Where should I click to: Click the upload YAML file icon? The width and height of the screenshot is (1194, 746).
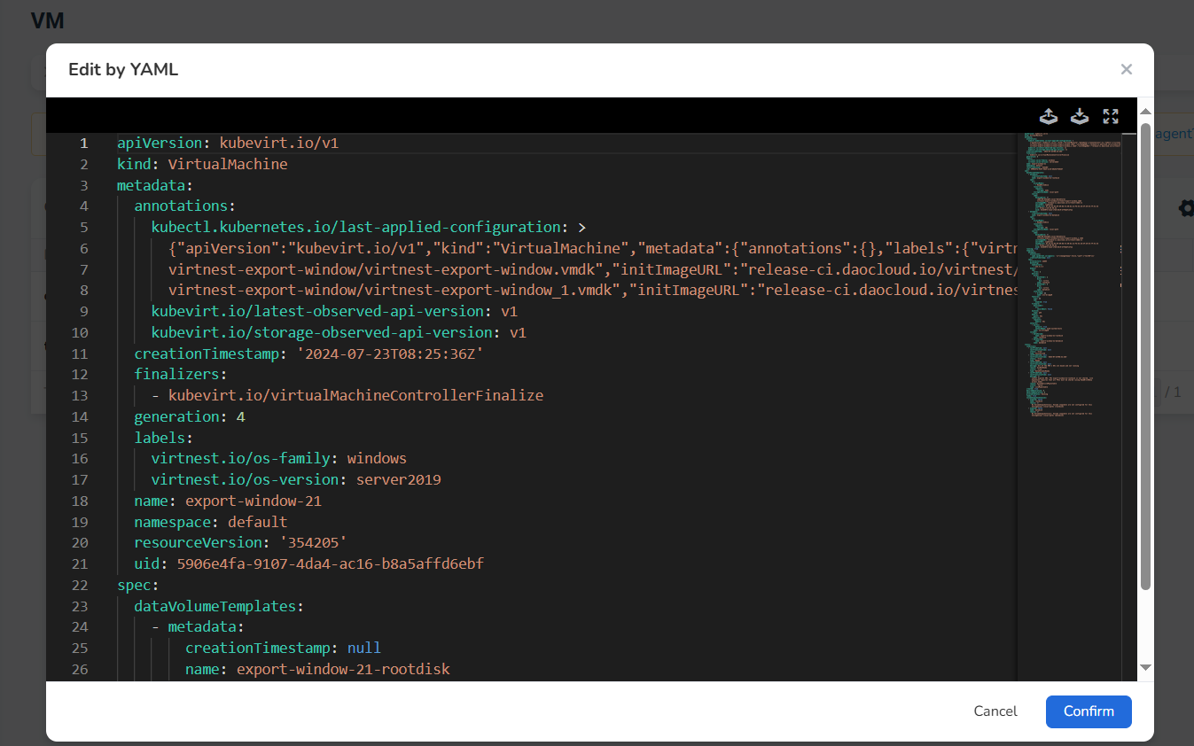coord(1049,115)
